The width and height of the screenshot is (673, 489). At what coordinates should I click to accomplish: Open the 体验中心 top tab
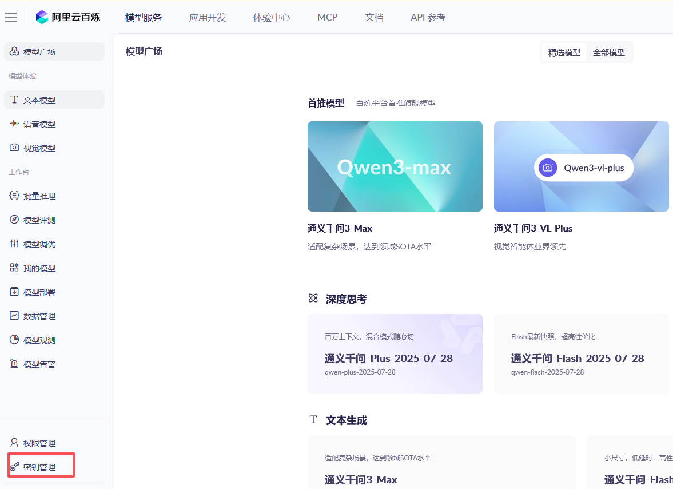click(271, 18)
